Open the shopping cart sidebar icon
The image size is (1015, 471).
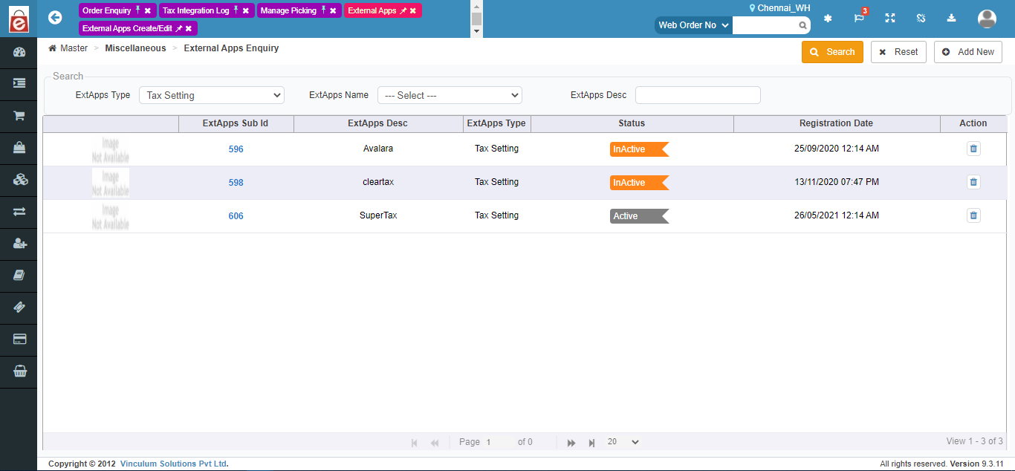point(19,116)
